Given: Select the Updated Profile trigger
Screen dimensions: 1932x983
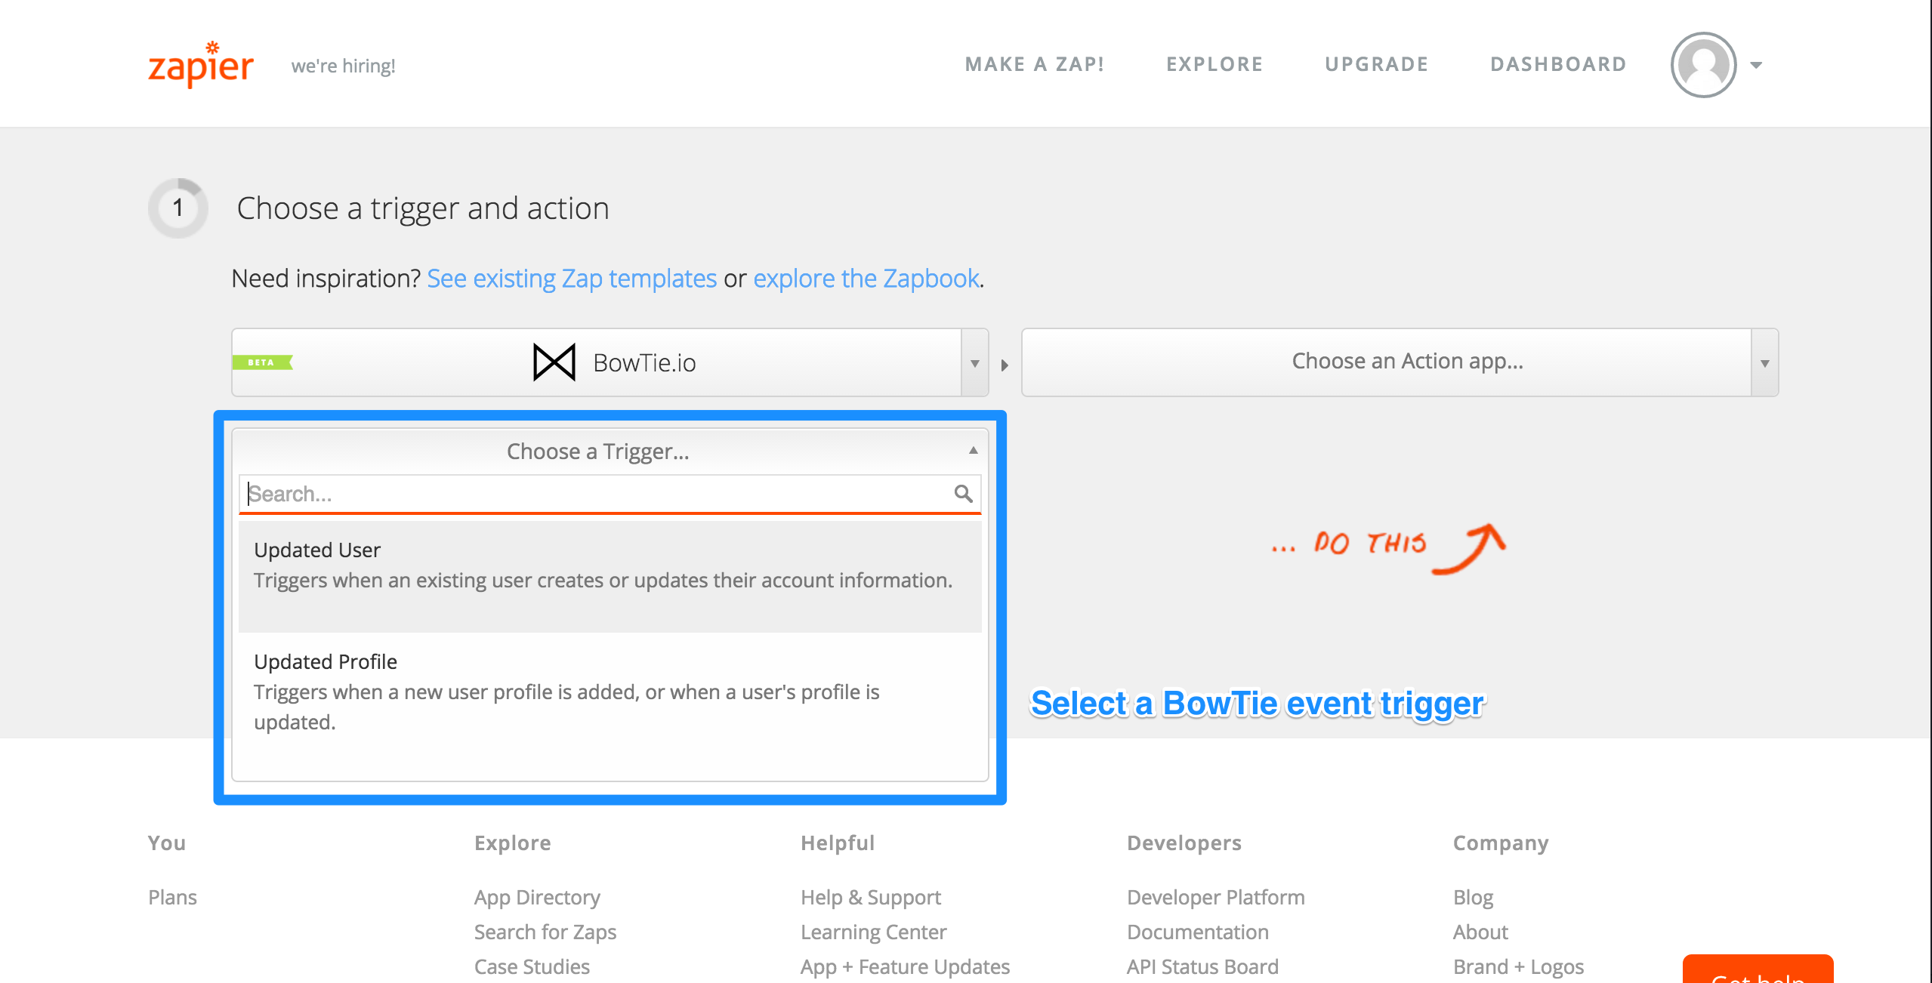Looking at the screenshot, I should pos(610,703).
